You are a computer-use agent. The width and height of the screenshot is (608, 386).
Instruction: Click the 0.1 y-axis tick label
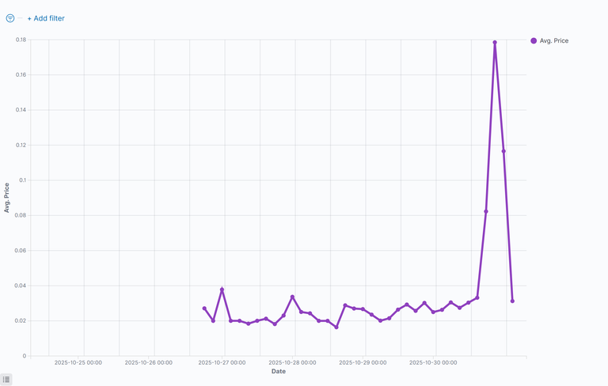click(24, 180)
